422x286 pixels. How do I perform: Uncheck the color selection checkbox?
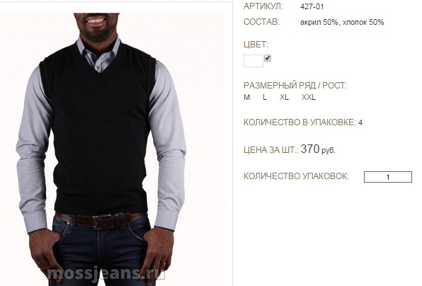[268, 58]
